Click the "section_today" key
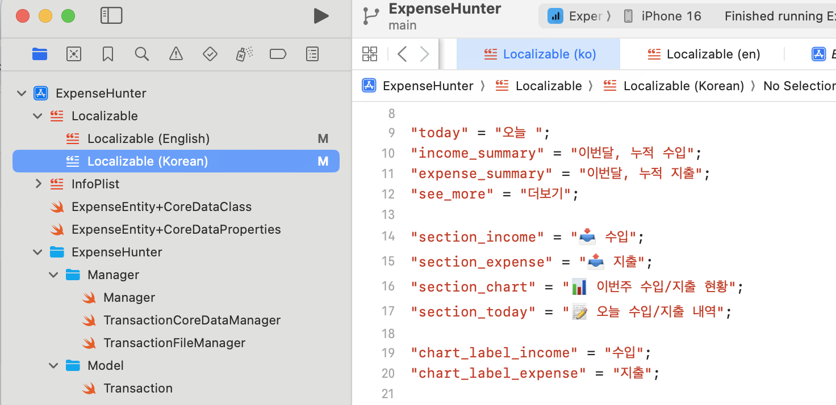The image size is (836, 405). click(473, 312)
